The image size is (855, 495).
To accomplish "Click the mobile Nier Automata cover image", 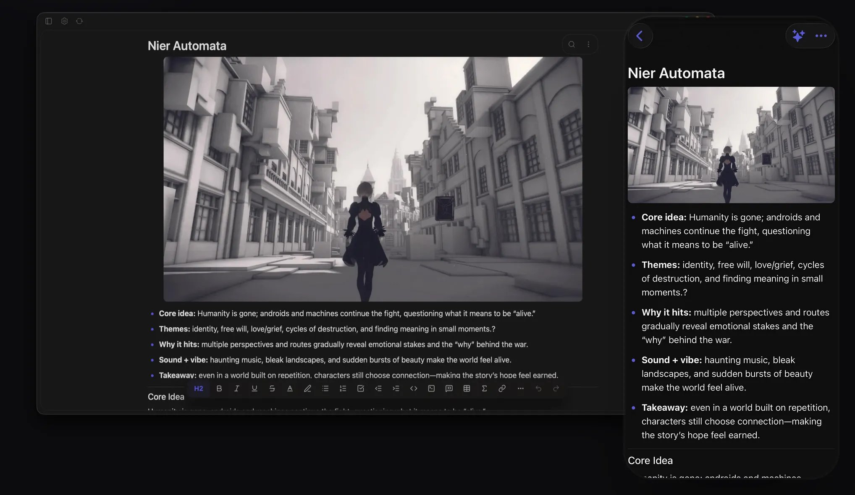I will [731, 145].
